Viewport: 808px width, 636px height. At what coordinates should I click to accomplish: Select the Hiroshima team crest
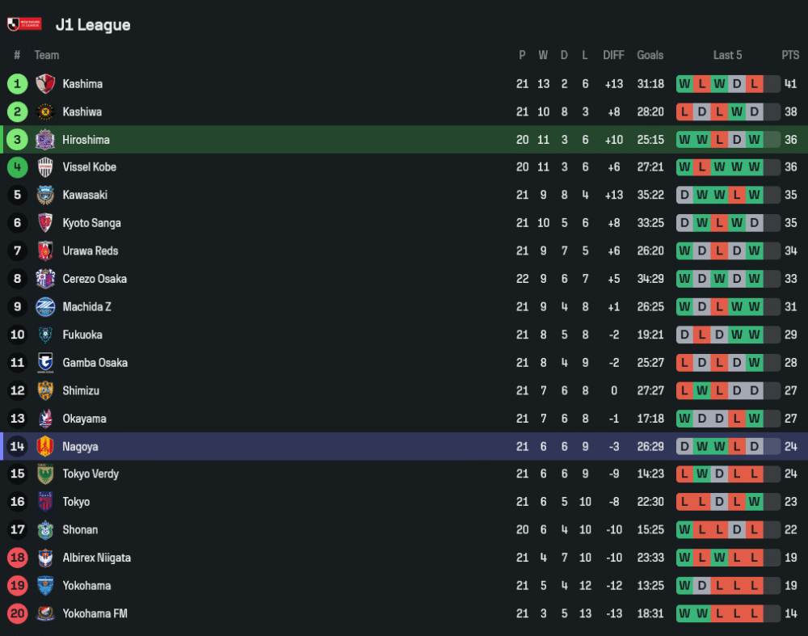[45, 140]
